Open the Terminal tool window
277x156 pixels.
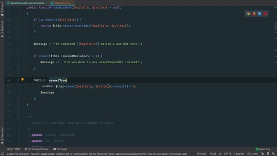point(60,149)
